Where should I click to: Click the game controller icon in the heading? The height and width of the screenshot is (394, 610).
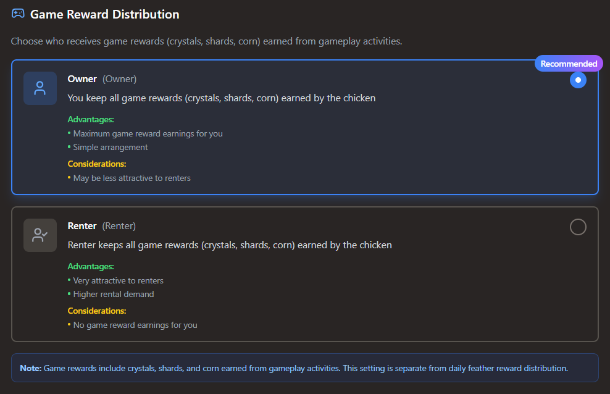point(18,14)
